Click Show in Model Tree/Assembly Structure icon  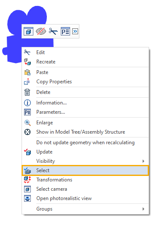tap(27, 132)
